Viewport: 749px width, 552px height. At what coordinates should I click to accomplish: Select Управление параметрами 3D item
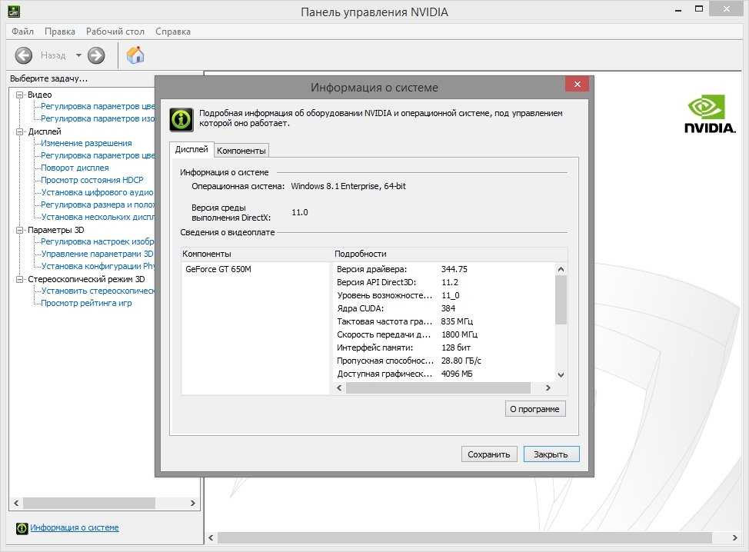(x=98, y=254)
